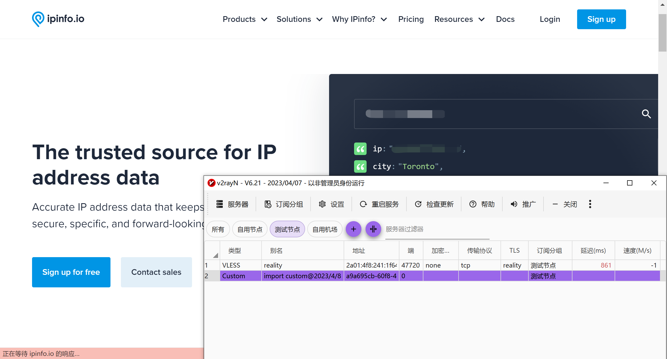The image size is (667, 359).
Task: Click the purple plus add group button
Action: click(353, 229)
